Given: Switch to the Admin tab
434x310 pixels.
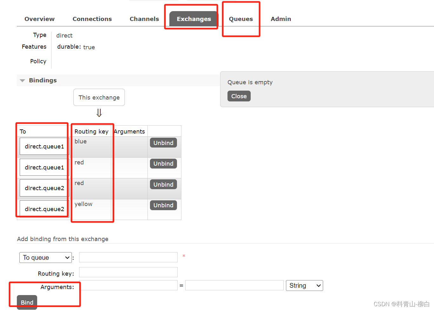Looking at the screenshot, I should 281,19.
